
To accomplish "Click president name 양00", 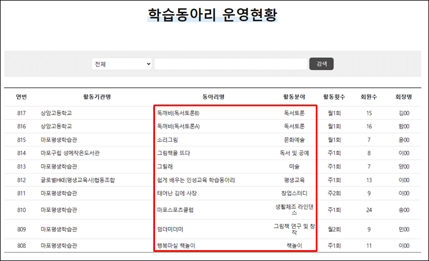I will tap(404, 166).
